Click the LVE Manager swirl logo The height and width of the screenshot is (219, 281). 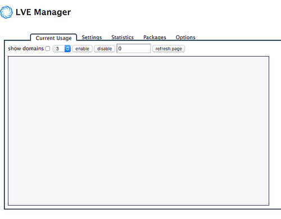tap(7, 12)
